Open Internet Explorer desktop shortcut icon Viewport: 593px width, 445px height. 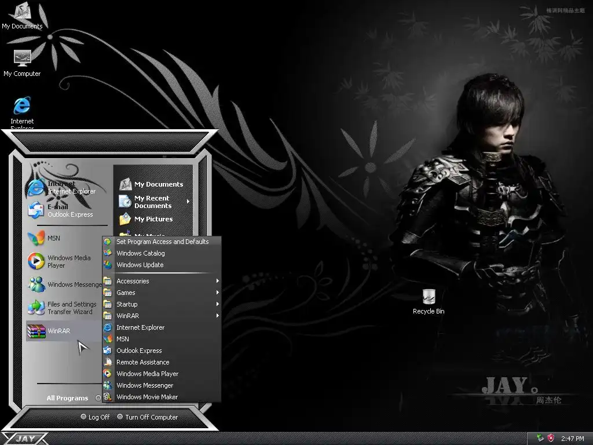point(22,112)
